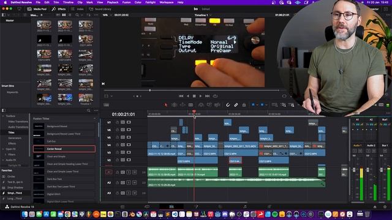Search the effects library magnifier icon
Image resolution: width=392 pixels, height=220 pixels.
89,110
